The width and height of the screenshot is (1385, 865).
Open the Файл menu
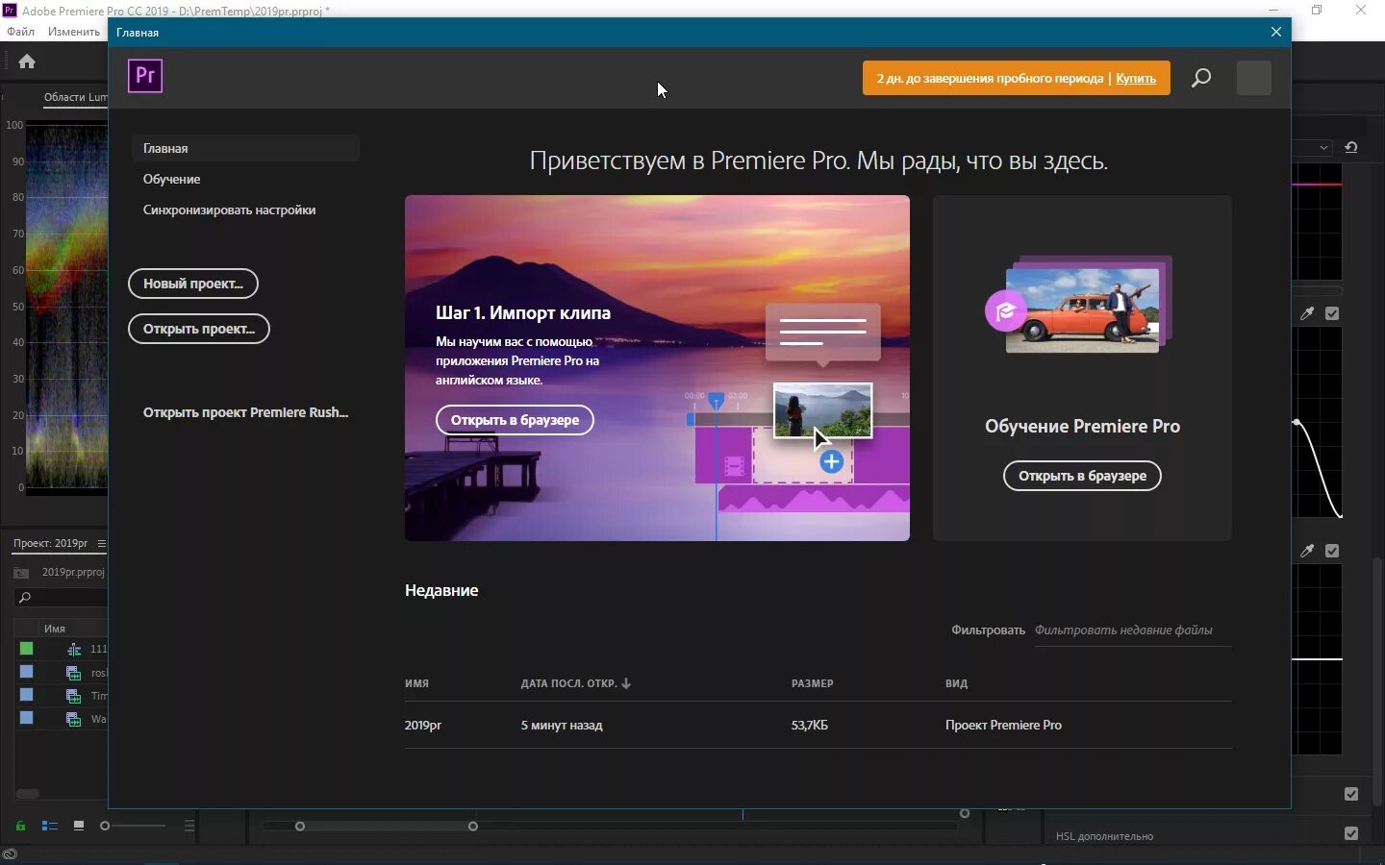(x=20, y=32)
